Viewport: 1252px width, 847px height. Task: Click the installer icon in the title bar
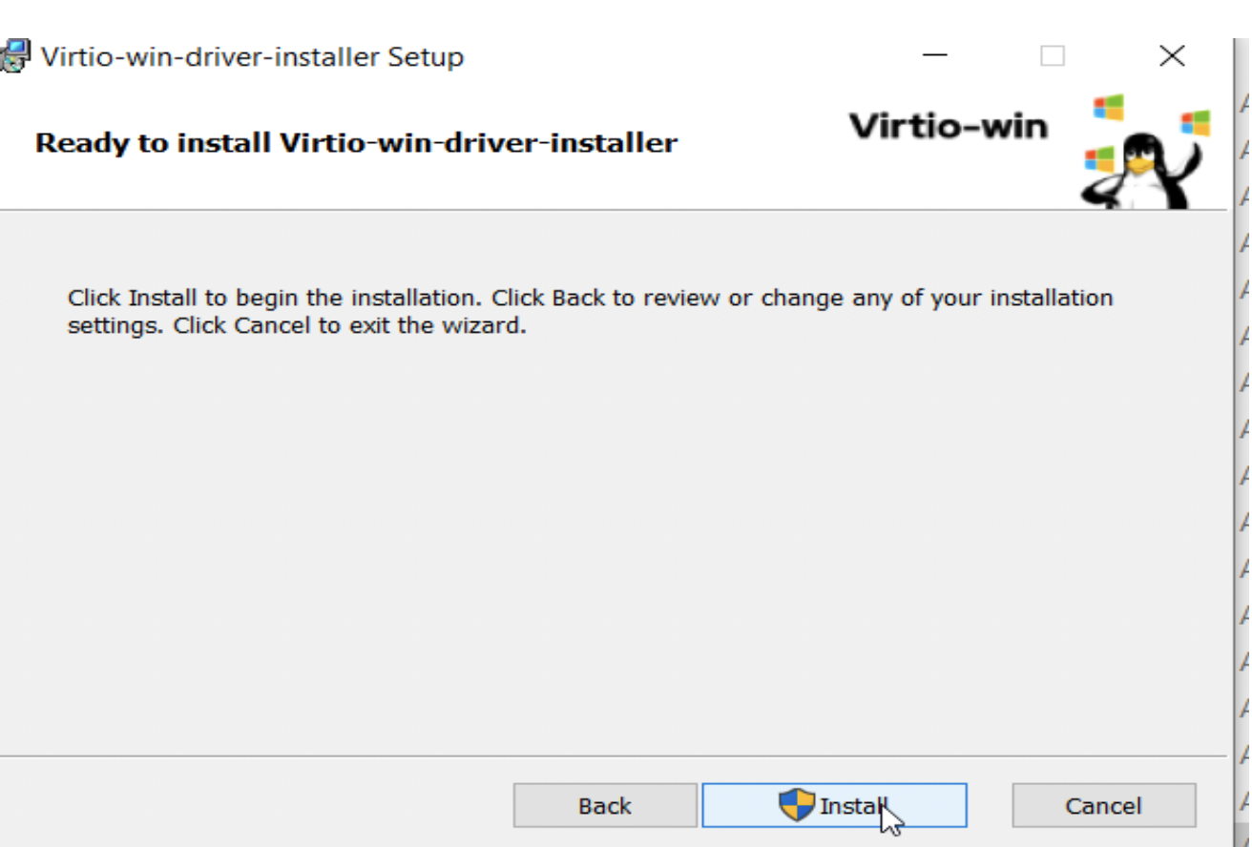(x=15, y=56)
